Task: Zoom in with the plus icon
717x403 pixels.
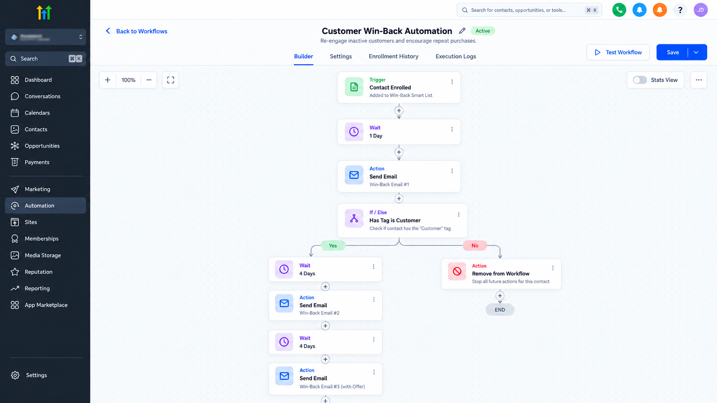Action: (108, 80)
